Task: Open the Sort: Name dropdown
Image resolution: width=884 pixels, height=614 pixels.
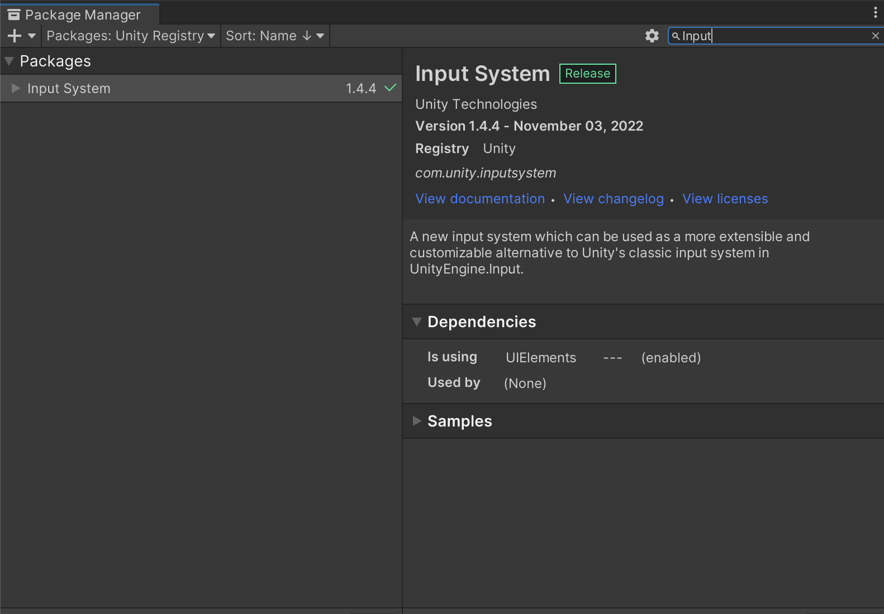Action: [x=275, y=36]
